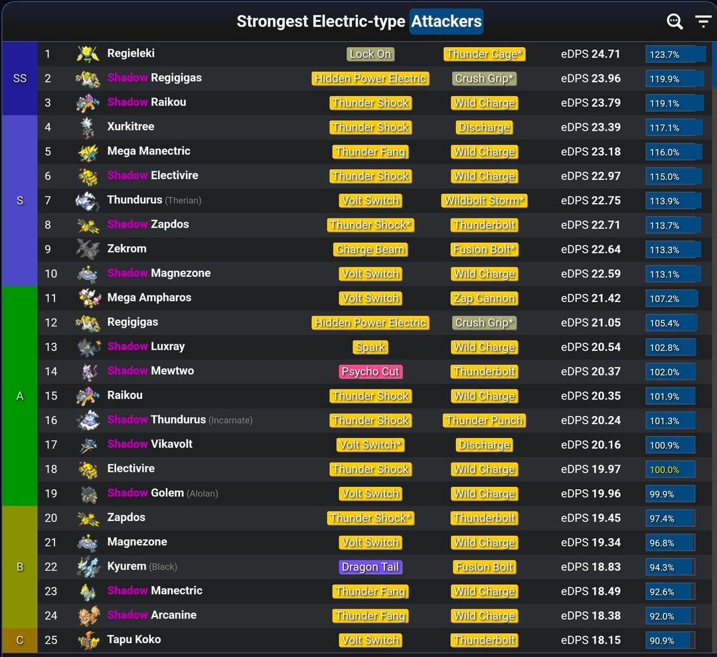Click the Xurkitree sprite icon

tap(88, 127)
